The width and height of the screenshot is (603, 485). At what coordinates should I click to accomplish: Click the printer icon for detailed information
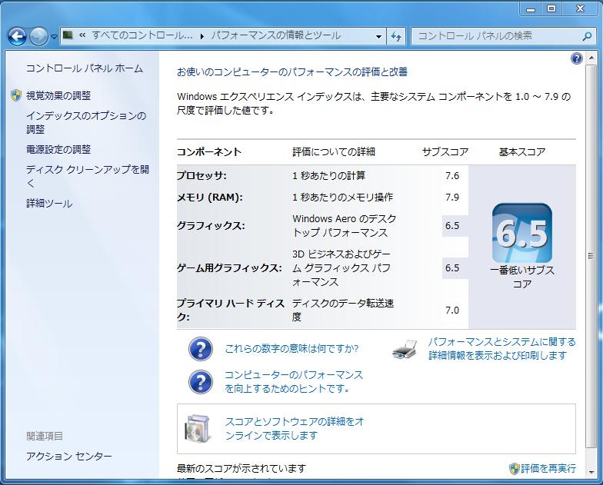405,349
